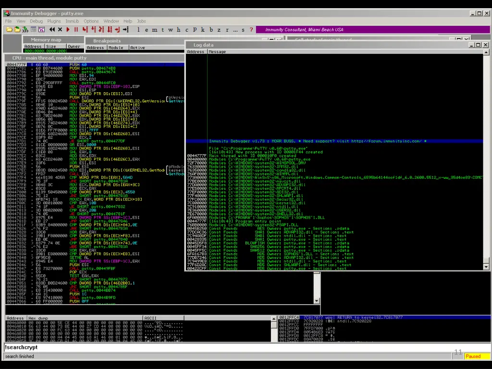
Task: Pause execution with the red pause icon
Action: [76, 29]
